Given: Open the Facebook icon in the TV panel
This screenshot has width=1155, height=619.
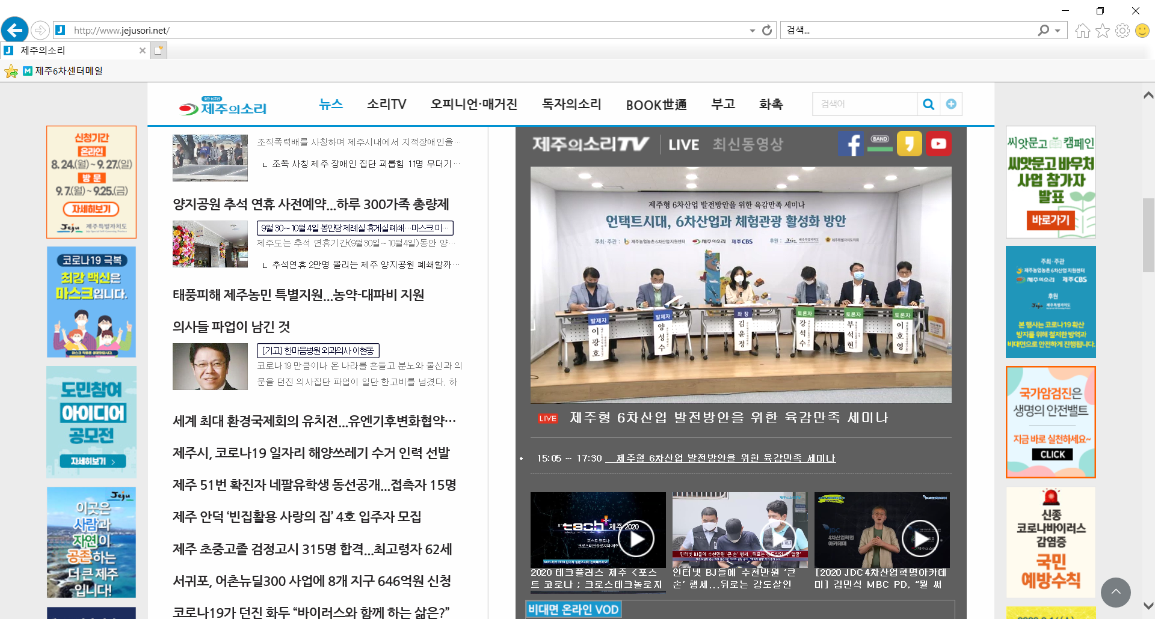Looking at the screenshot, I should [851, 144].
